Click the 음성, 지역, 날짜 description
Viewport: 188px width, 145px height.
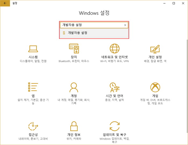click(114, 100)
